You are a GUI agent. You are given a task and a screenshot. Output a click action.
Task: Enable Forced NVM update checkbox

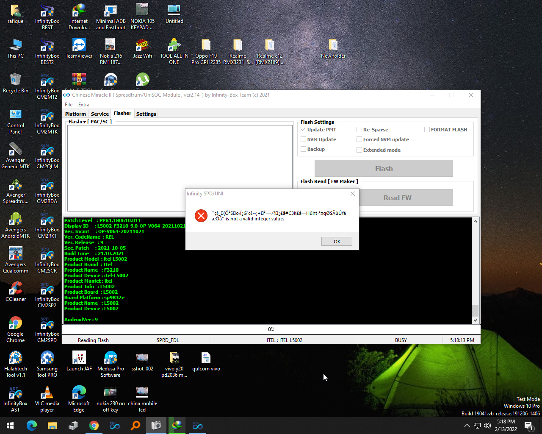[359, 139]
